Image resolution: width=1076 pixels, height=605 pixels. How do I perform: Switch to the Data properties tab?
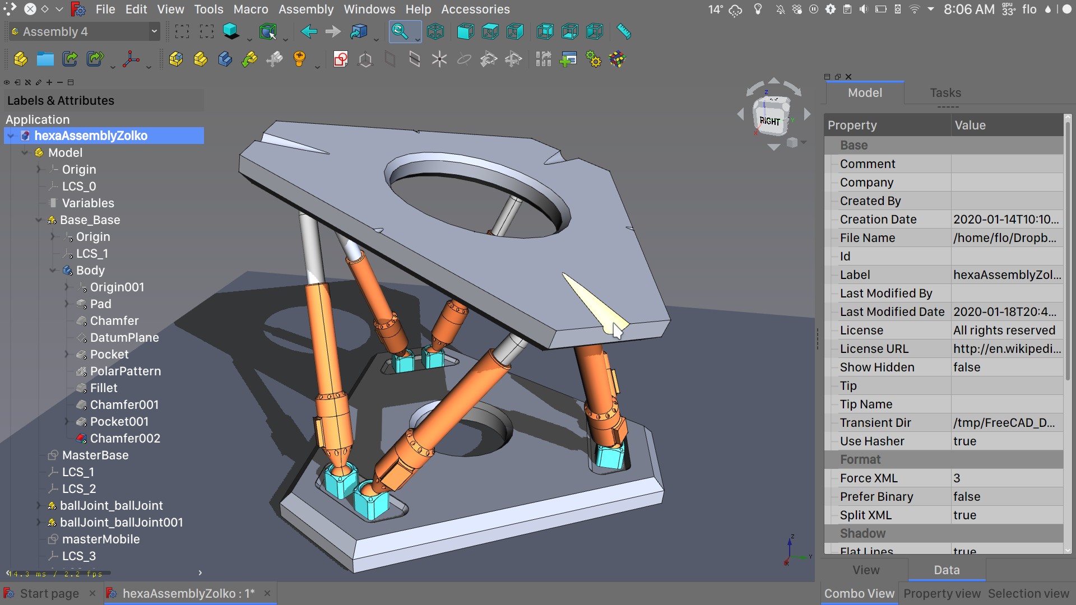coord(947,570)
